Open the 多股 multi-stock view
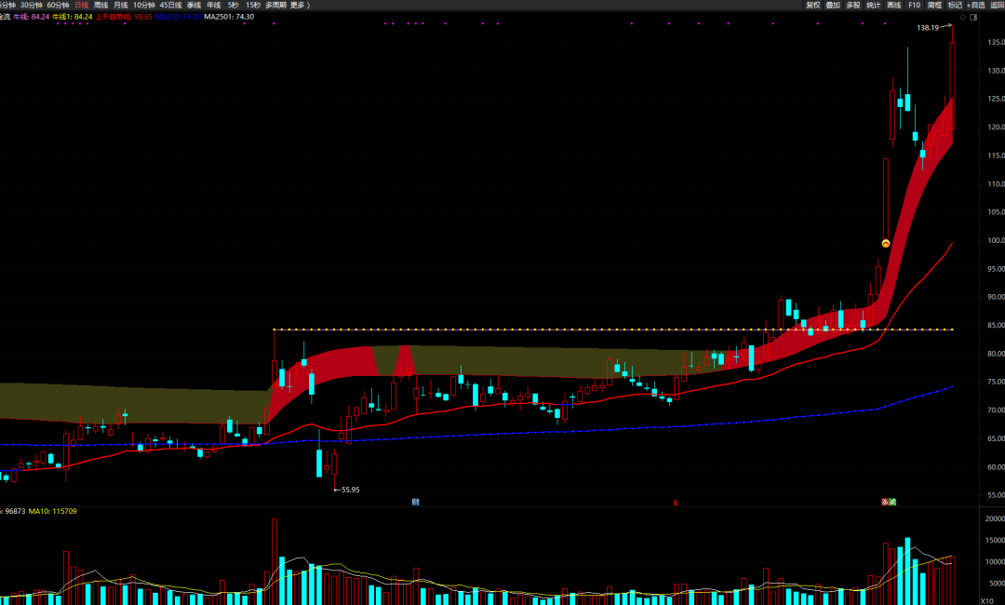Screen dimensions: 1005x605 [x=853, y=6]
